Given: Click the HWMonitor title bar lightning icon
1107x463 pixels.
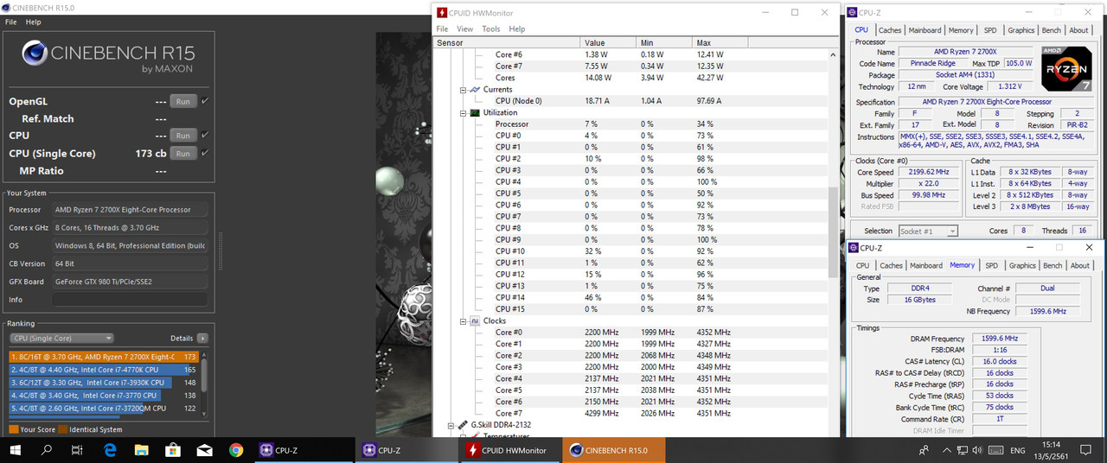Looking at the screenshot, I should [x=442, y=13].
